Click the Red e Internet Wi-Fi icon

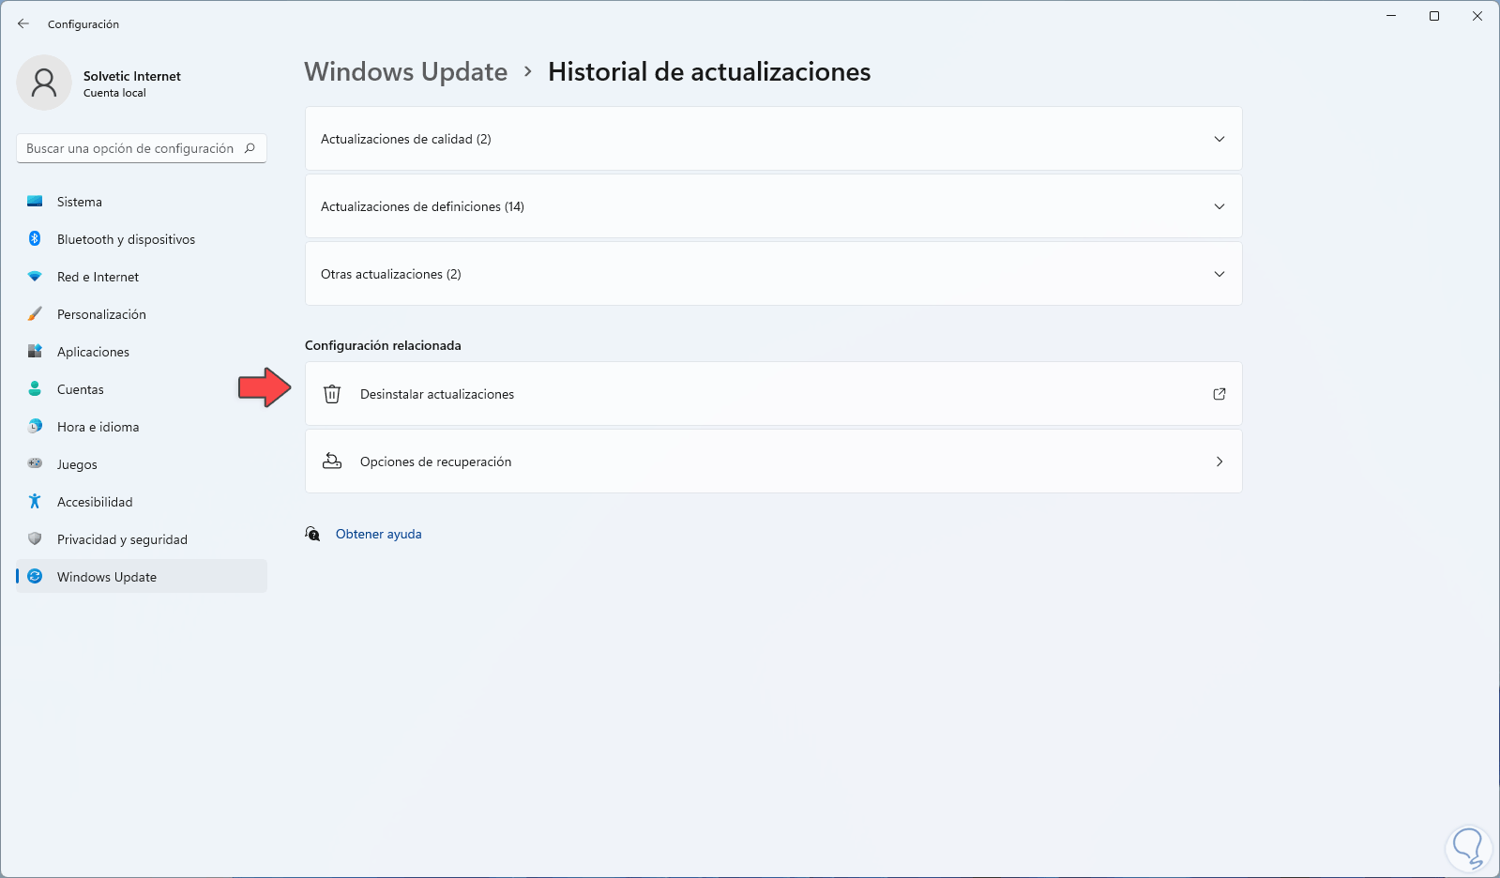tap(35, 277)
